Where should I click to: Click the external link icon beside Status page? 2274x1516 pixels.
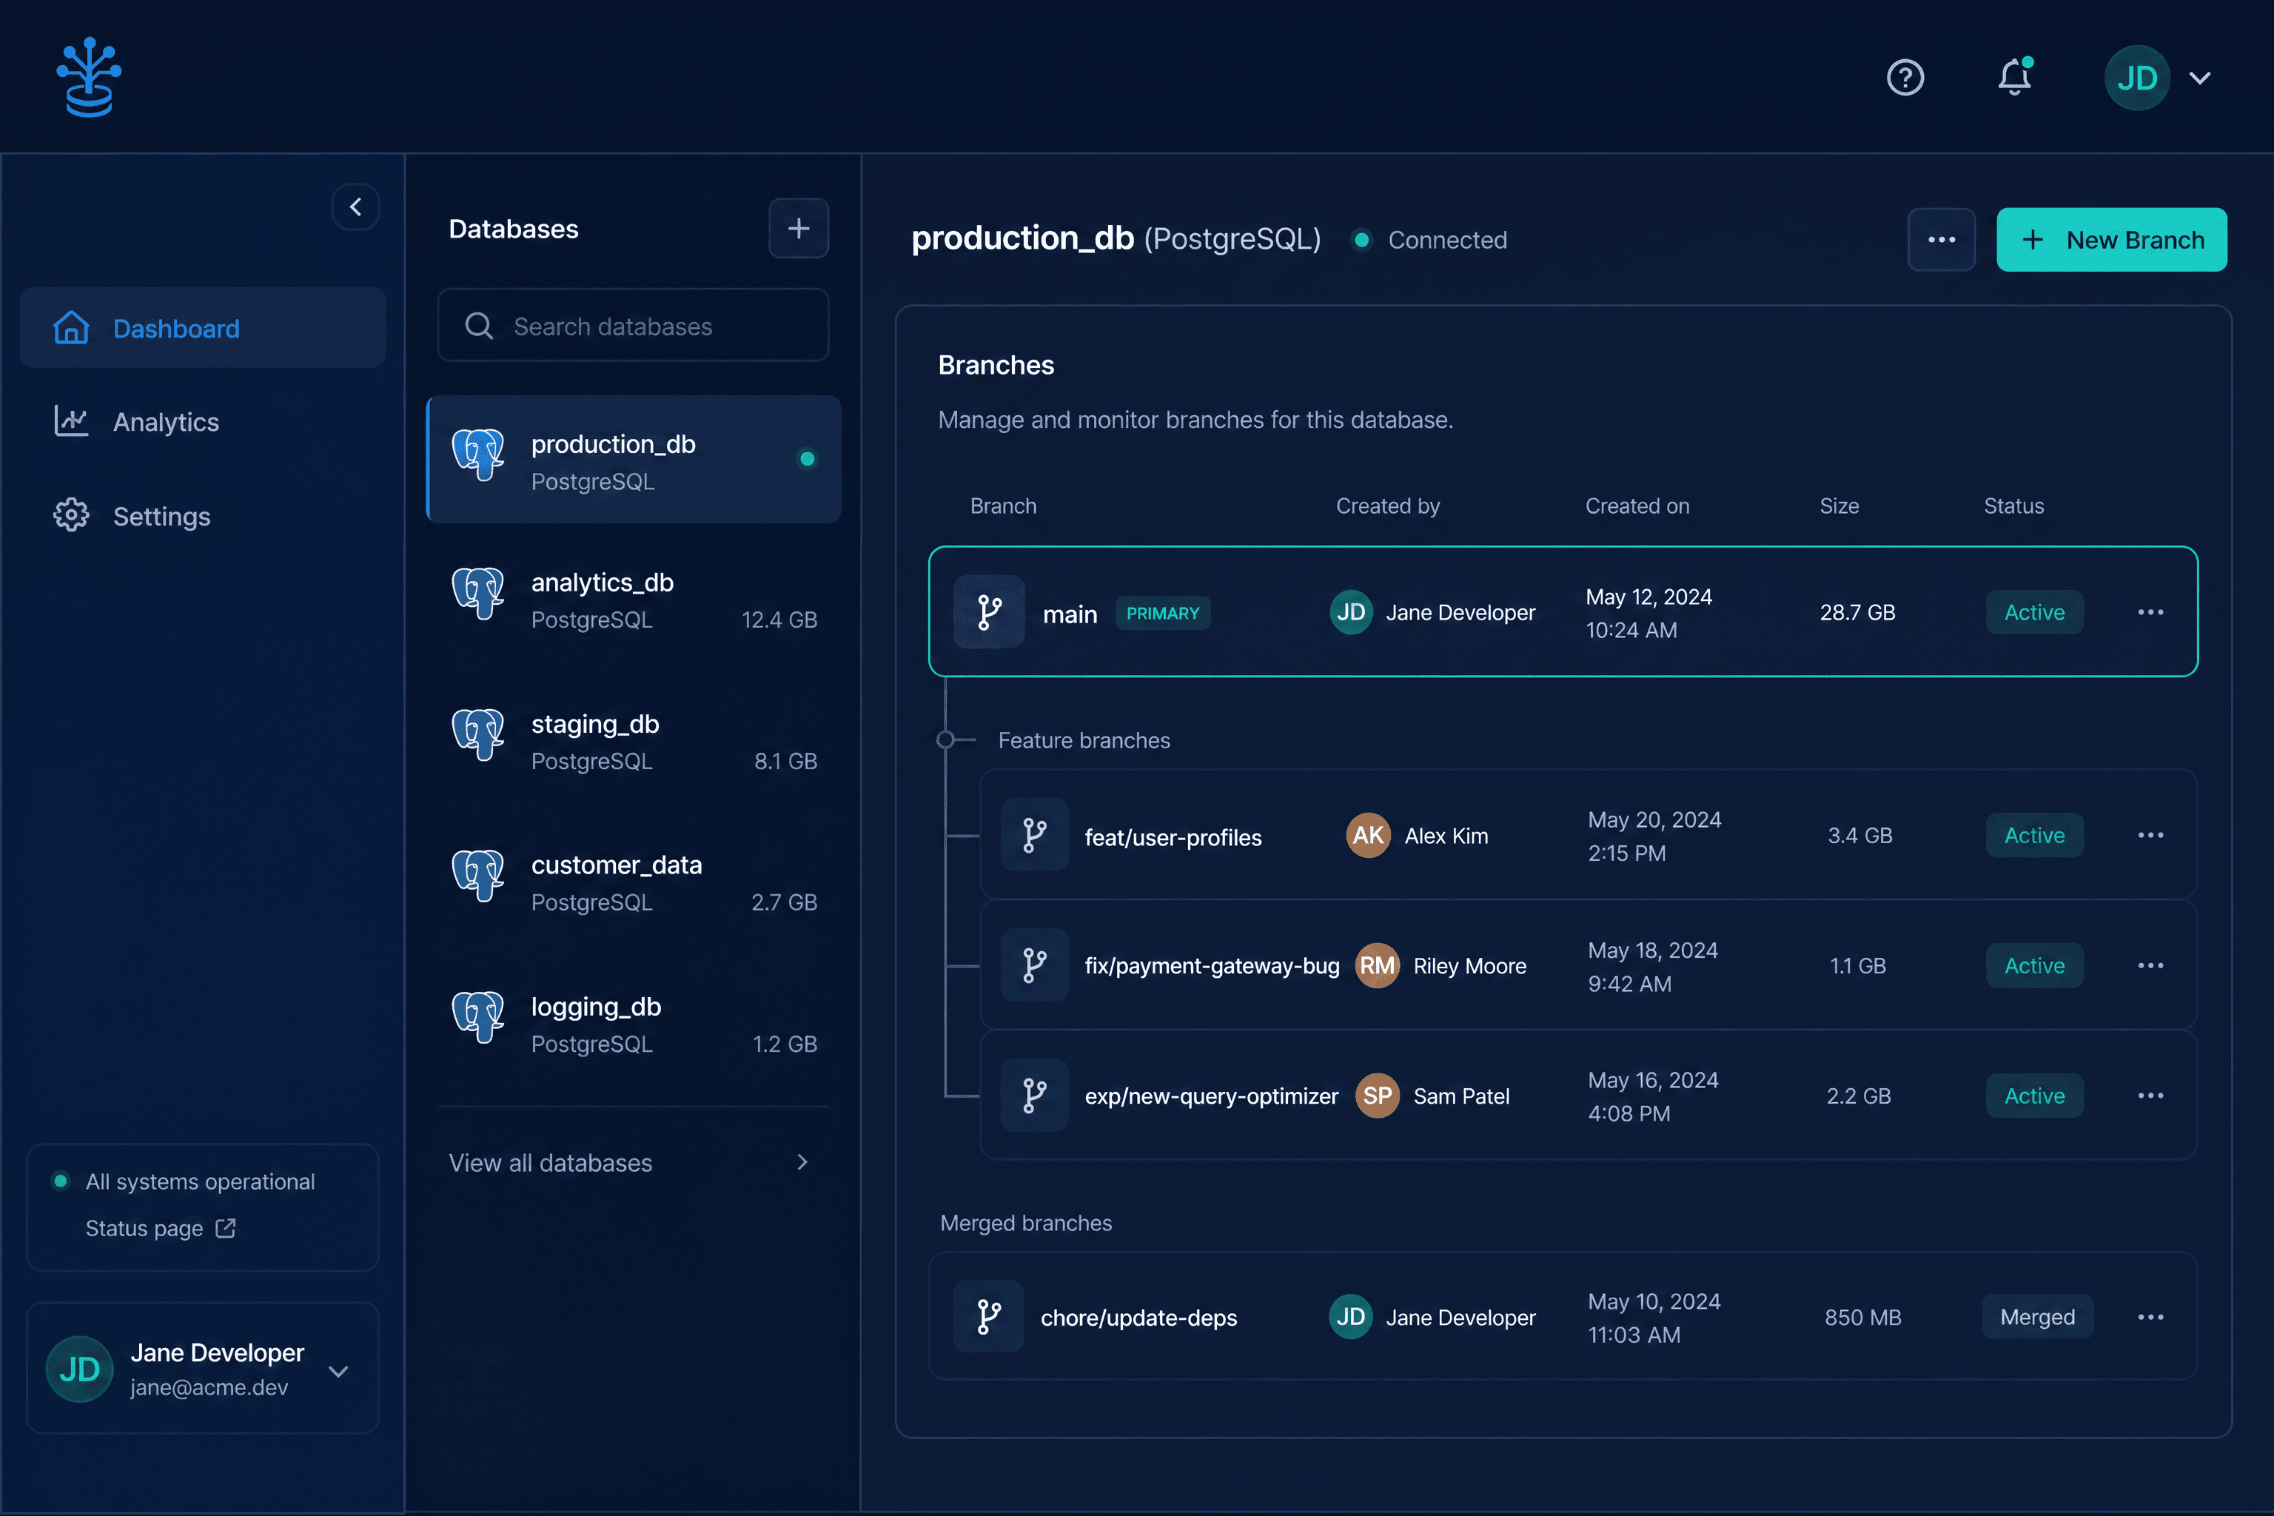point(225,1228)
